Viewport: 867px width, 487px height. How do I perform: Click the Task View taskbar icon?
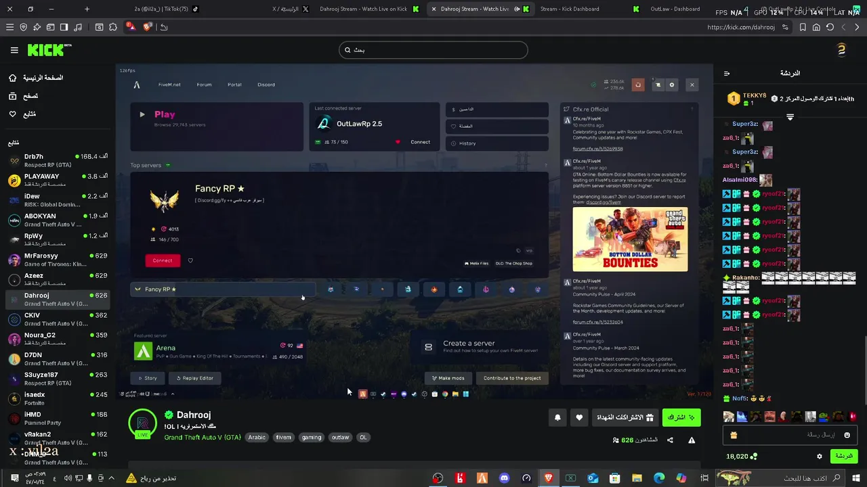point(704,478)
